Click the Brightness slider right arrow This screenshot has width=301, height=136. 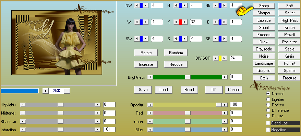coord(225,77)
